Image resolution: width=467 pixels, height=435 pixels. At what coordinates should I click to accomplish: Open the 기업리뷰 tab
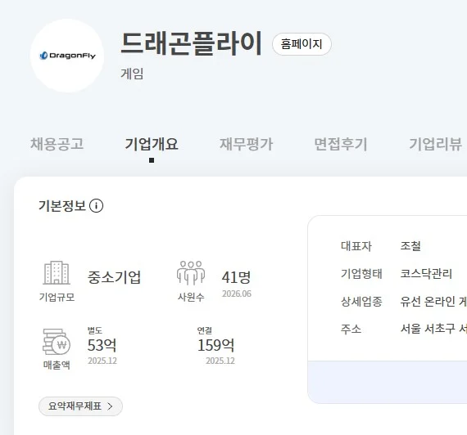point(435,144)
